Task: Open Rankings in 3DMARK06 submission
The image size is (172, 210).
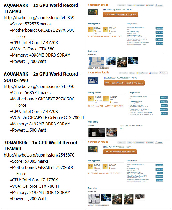Action: click(x=150, y=142)
